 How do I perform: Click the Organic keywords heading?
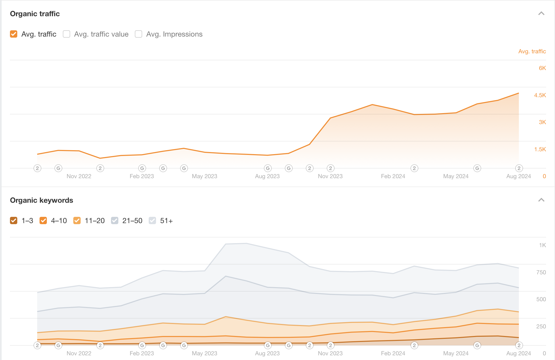pos(41,200)
